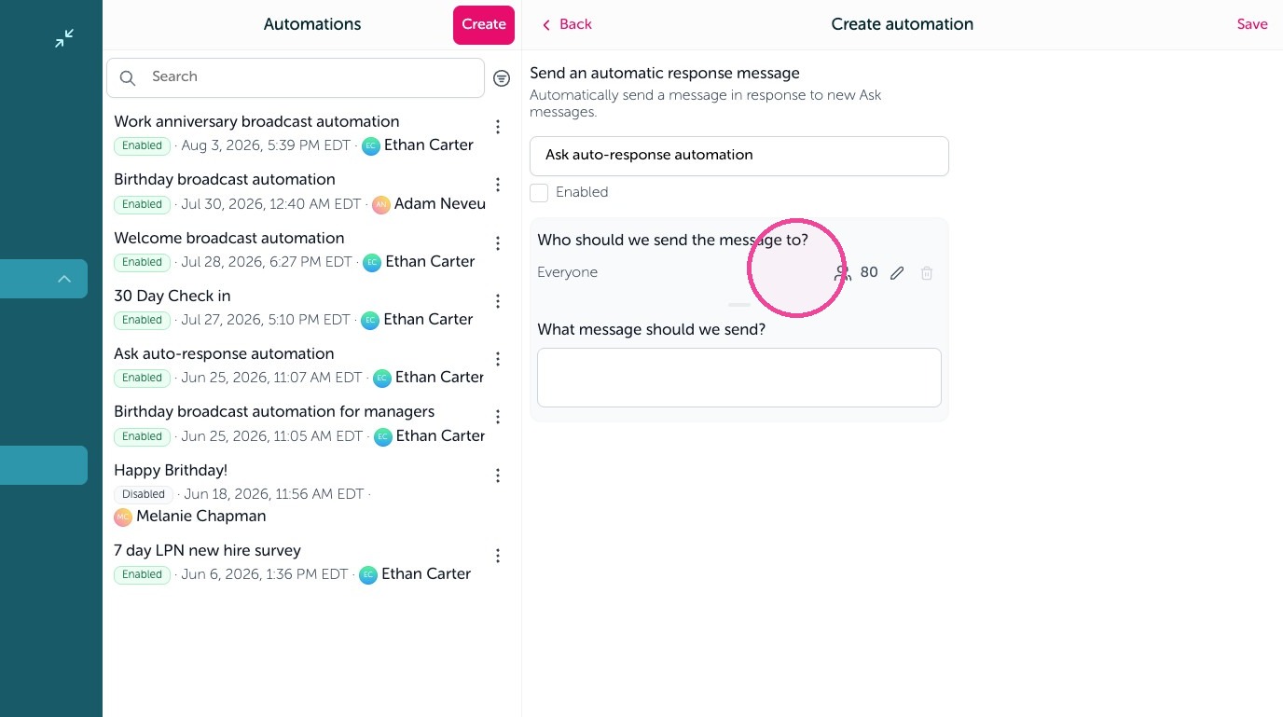The image size is (1283, 717).
Task: Delete the Everyone recipient via trash icon
Action: [927, 273]
